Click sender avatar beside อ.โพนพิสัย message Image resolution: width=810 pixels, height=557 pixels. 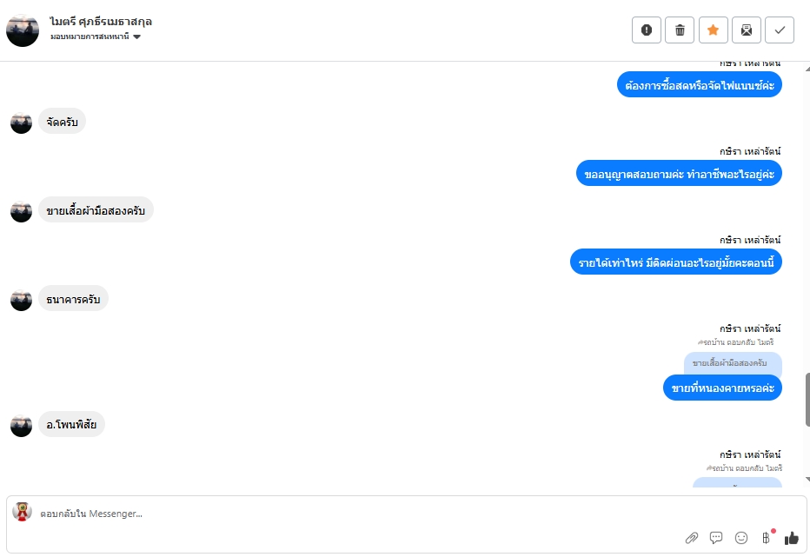tap(21, 425)
